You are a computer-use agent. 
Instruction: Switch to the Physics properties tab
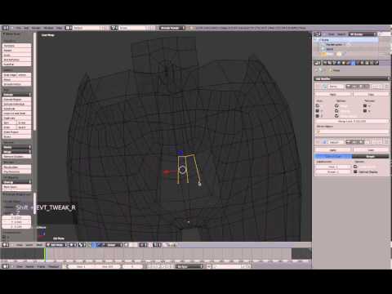click(x=376, y=63)
